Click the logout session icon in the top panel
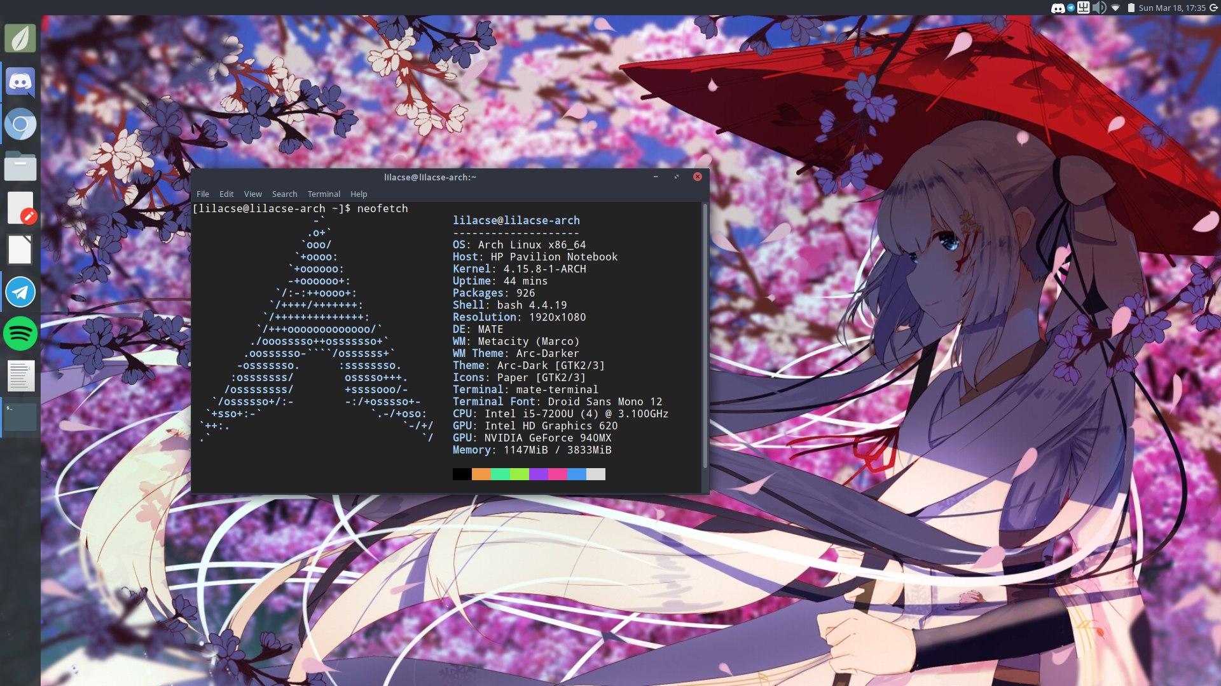 coord(1213,8)
